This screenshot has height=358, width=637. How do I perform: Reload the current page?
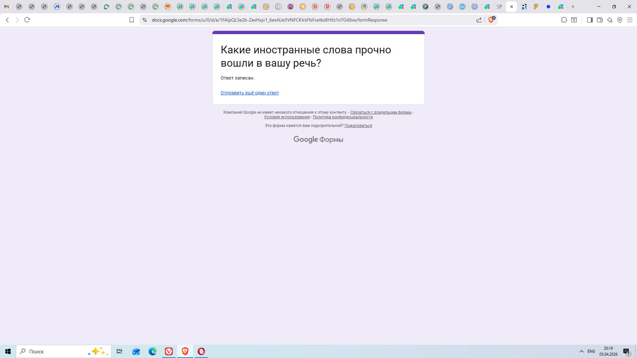pos(27,20)
